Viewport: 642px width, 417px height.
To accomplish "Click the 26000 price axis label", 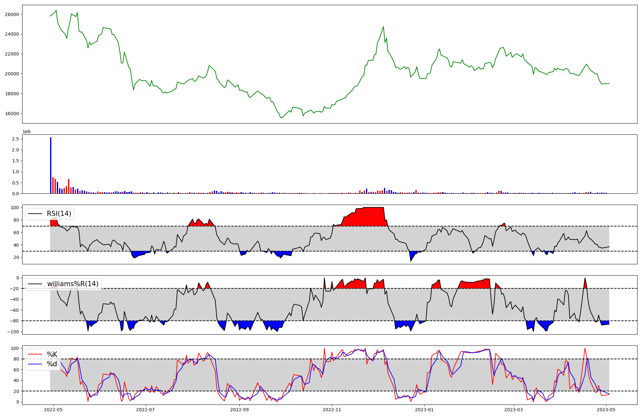I will pos(12,14).
